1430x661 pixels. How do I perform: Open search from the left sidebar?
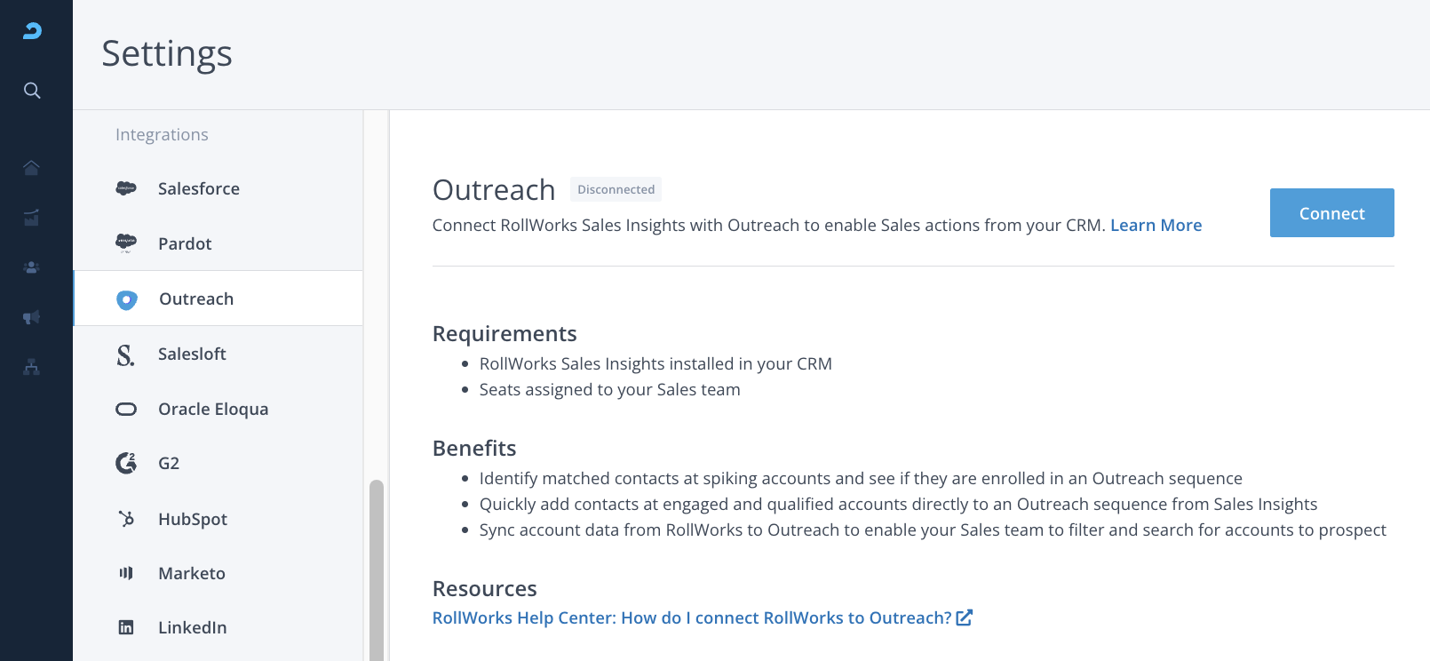[32, 91]
